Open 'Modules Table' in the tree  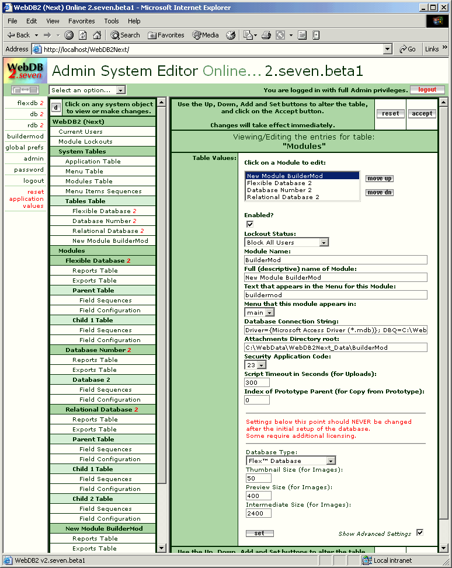click(x=103, y=181)
